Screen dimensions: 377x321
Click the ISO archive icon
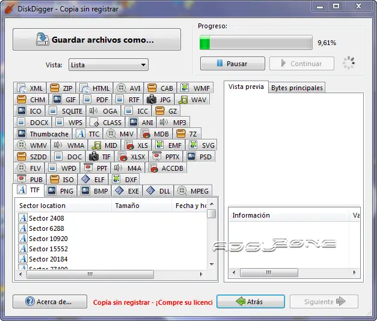[x=55, y=179]
